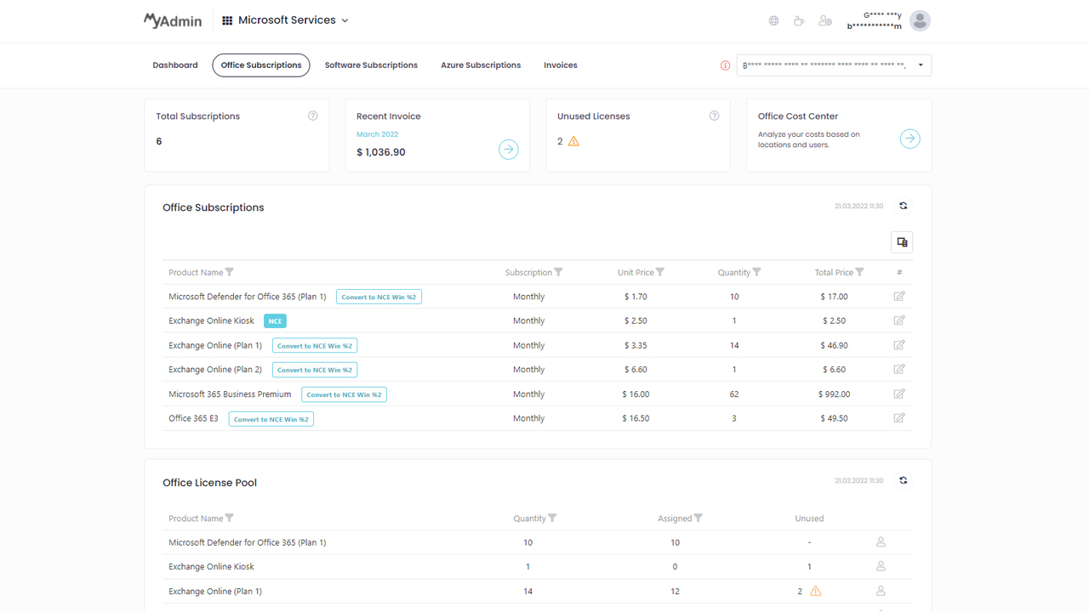Edit Microsoft 365 Business Premium subscription
The width and height of the screenshot is (1089, 612).
pyautogui.click(x=899, y=394)
